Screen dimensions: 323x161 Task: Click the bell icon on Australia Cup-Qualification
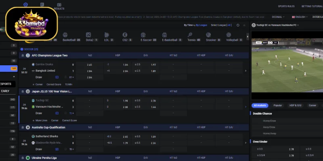23,127
